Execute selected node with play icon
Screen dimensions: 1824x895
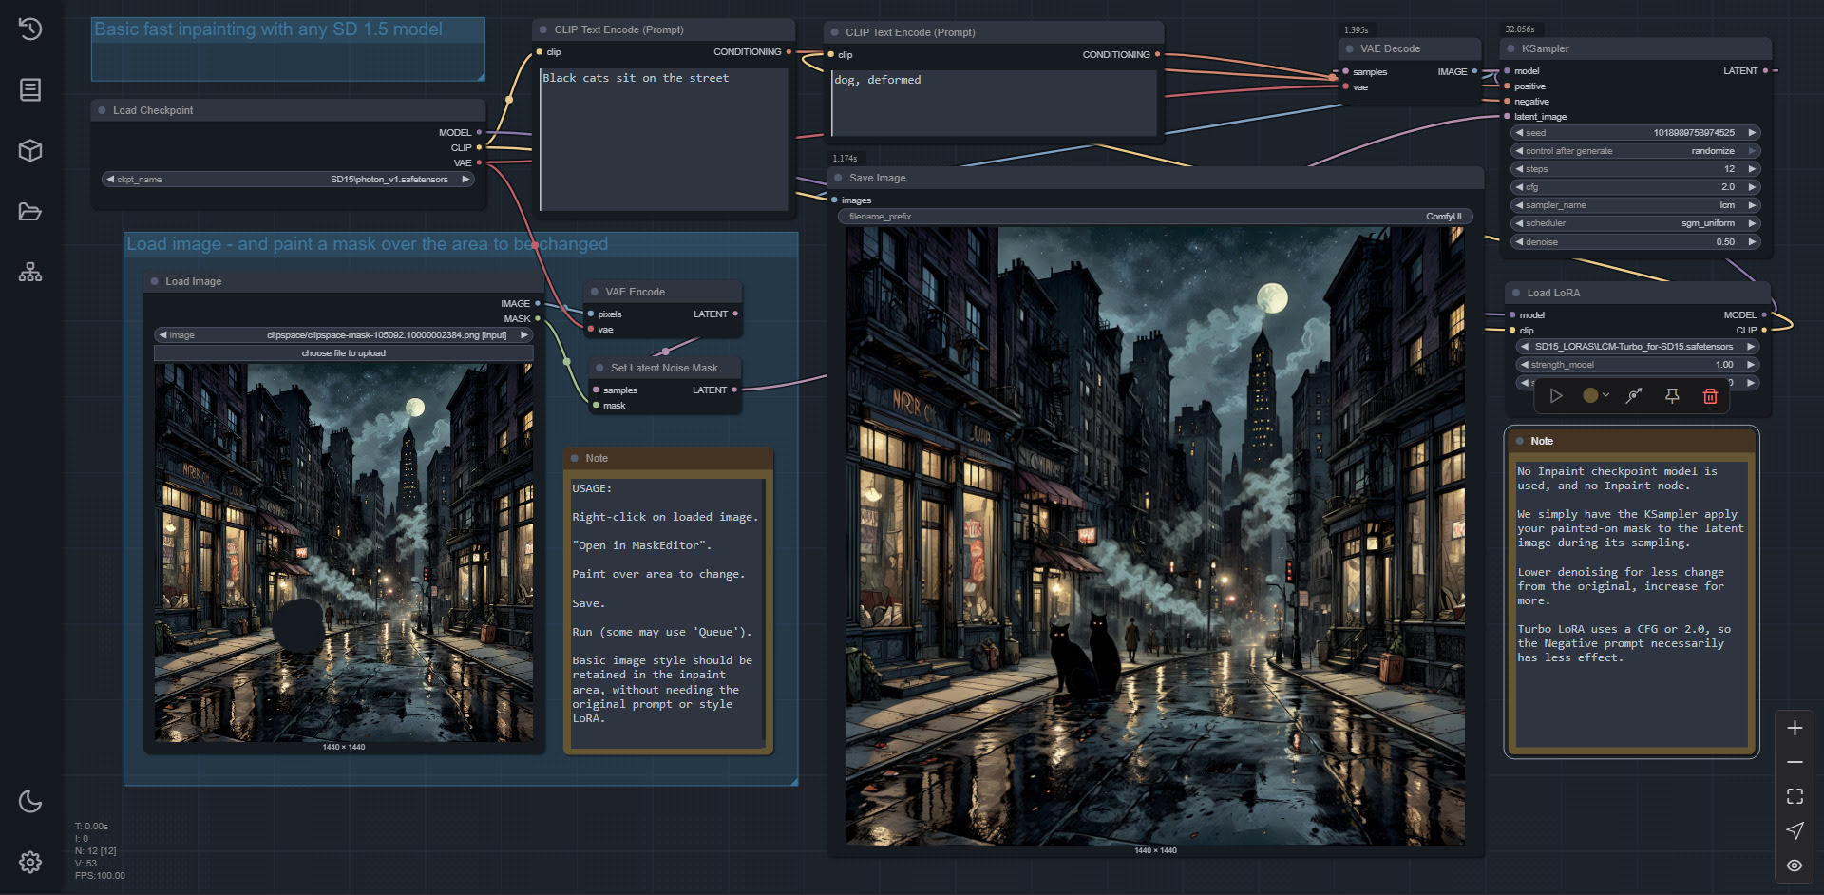[1556, 396]
